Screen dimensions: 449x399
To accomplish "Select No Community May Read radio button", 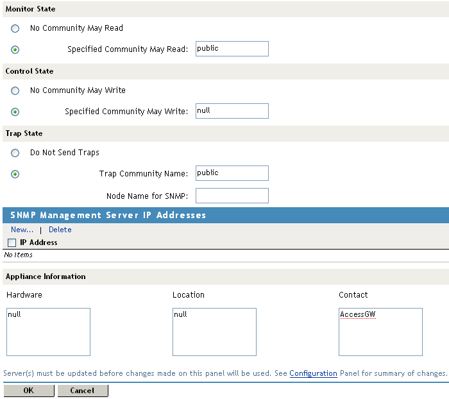I will click(x=15, y=28).
